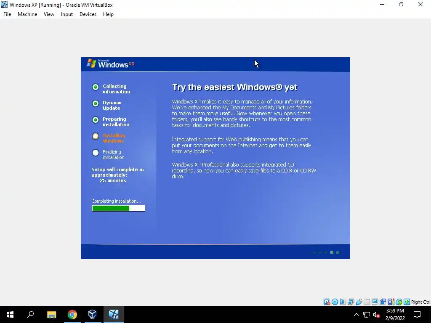Click the Windows XP logo in setup

111,64
